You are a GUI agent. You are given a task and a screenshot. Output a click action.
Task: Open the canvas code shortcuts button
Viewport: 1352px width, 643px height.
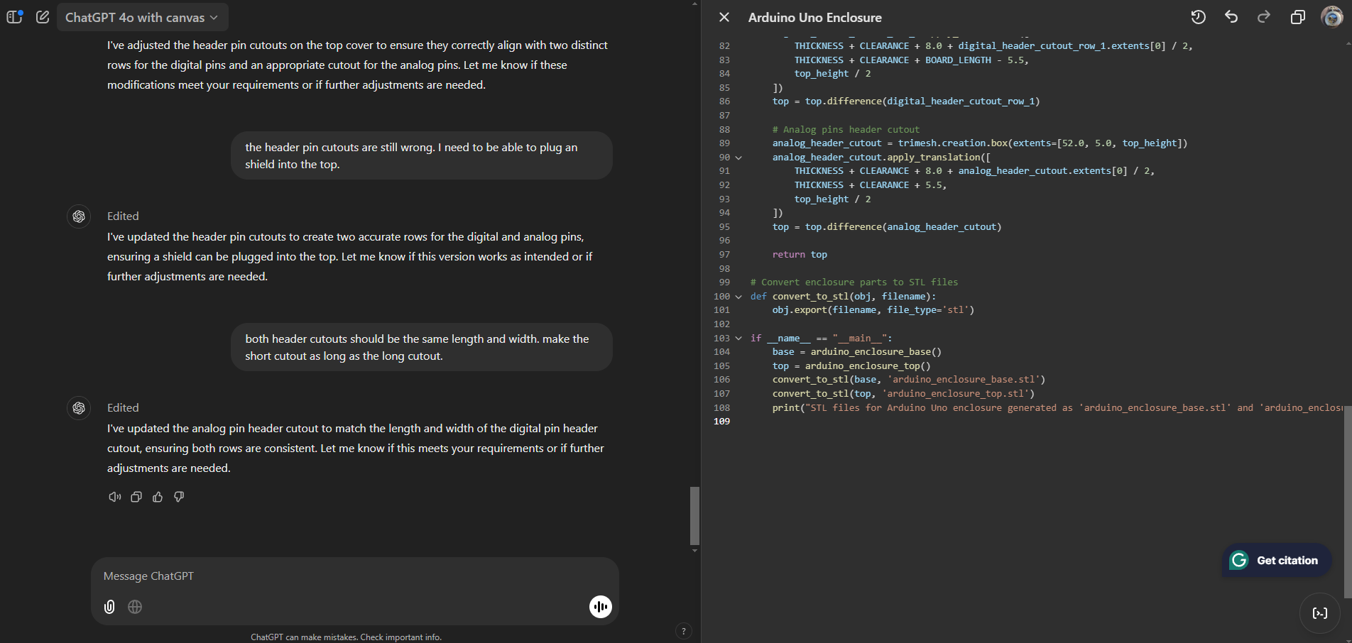click(x=1319, y=613)
